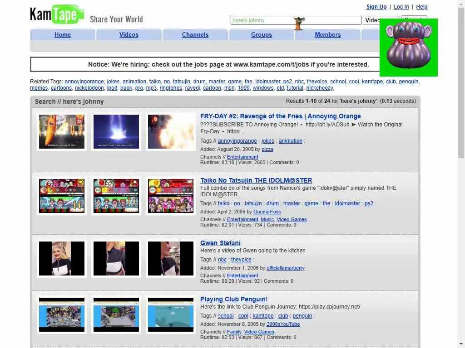Viewport: 465px width, 348px height.
Task: Open uploader GunnarFoss profile
Action: [267, 212]
